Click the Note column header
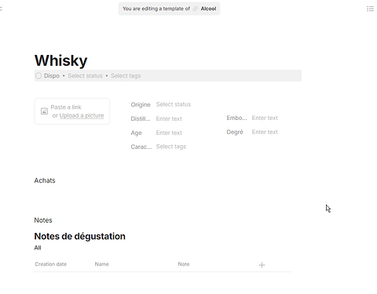This screenshot has height=294, width=377. tap(184, 264)
